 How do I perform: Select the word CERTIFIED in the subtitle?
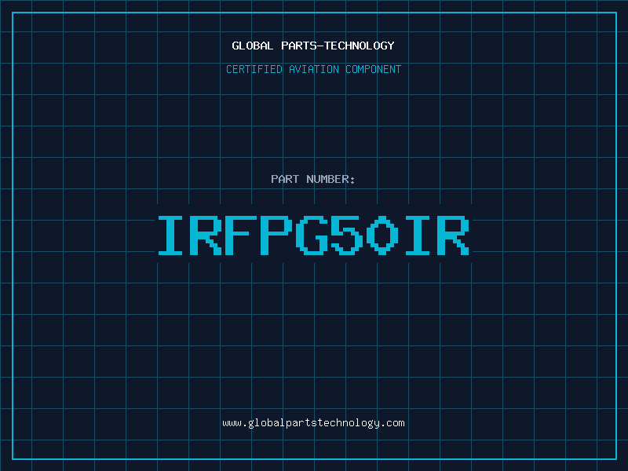pyautogui.click(x=254, y=69)
